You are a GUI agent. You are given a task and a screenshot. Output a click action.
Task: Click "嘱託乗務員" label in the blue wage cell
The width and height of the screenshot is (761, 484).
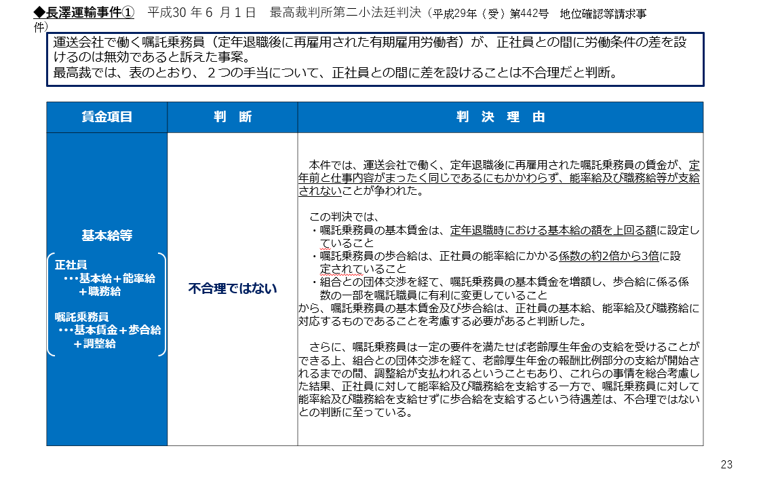[81, 317]
